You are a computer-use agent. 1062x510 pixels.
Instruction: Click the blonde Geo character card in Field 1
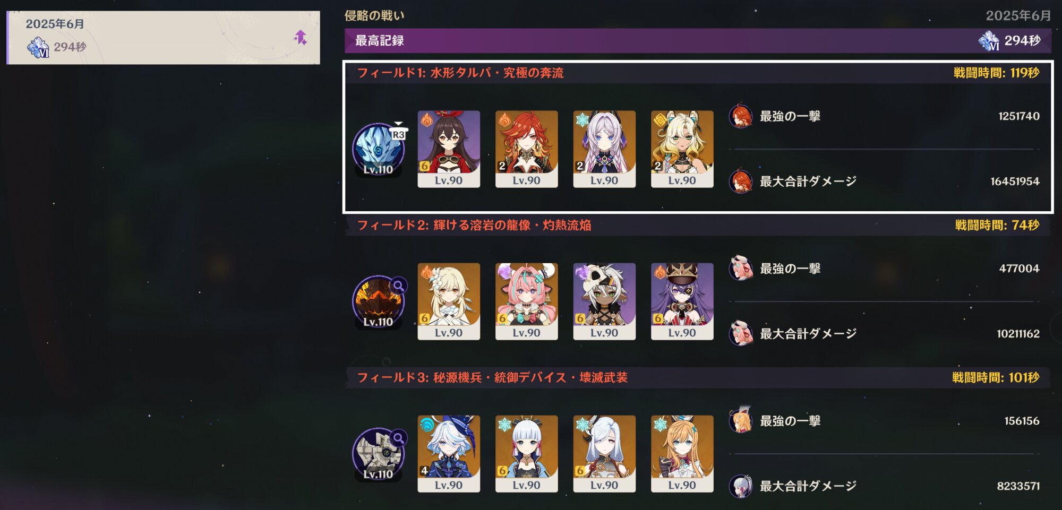(682, 149)
